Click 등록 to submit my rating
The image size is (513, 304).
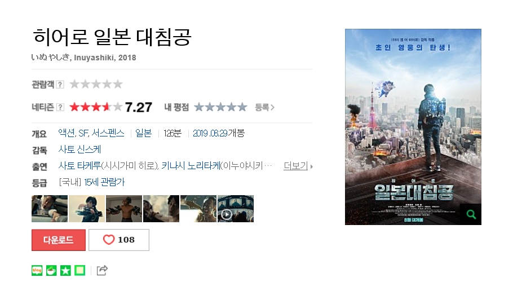pyautogui.click(x=265, y=107)
